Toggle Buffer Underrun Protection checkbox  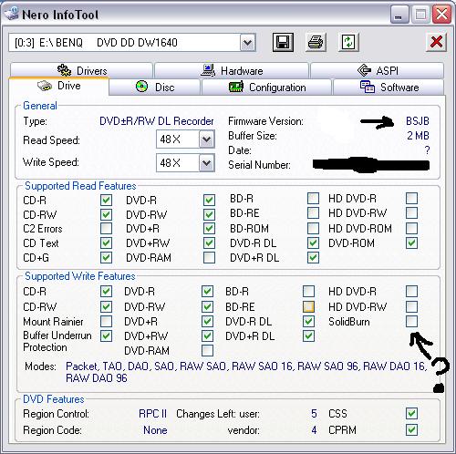pos(106,335)
